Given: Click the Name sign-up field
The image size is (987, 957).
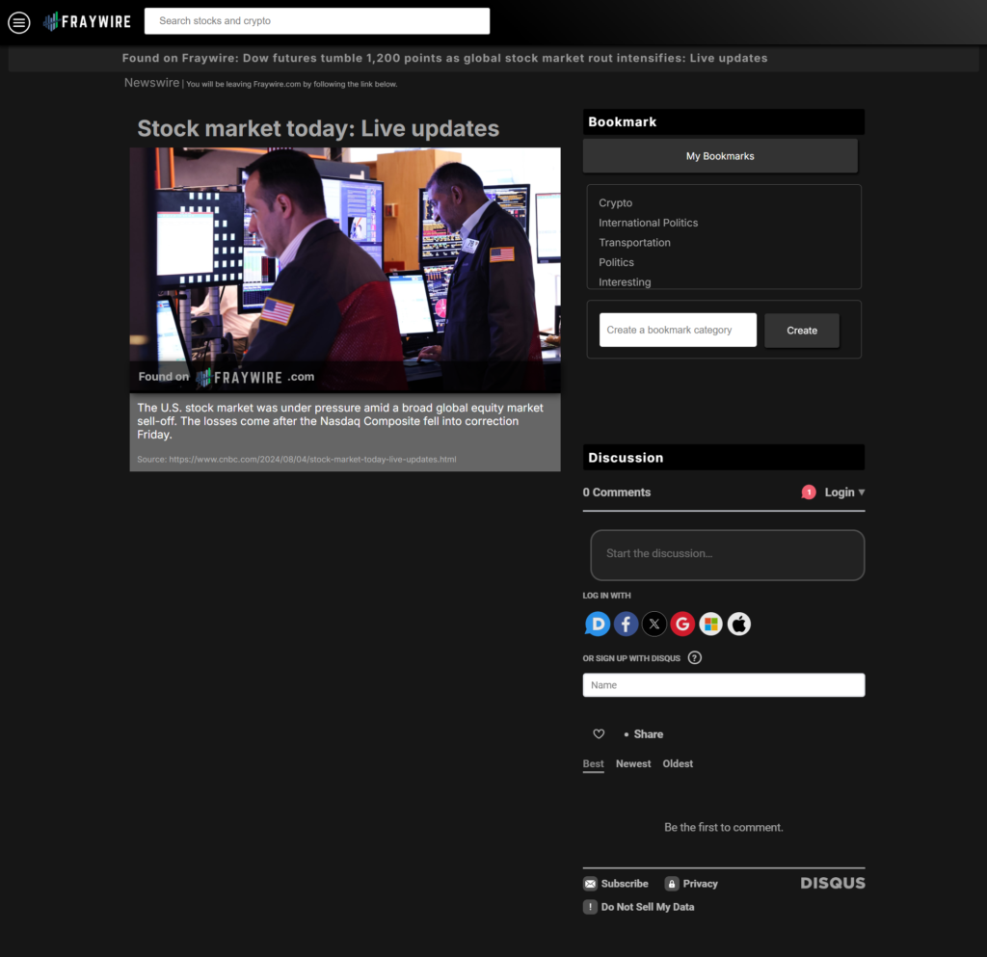Looking at the screenshot, I should click(723, 684).
